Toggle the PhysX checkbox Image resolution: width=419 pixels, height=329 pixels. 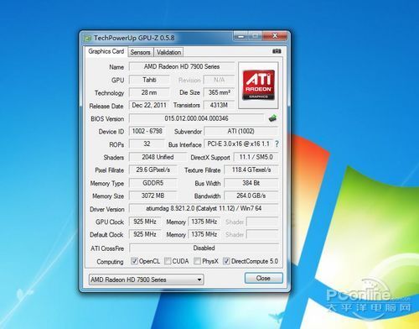tap(197, 261)
